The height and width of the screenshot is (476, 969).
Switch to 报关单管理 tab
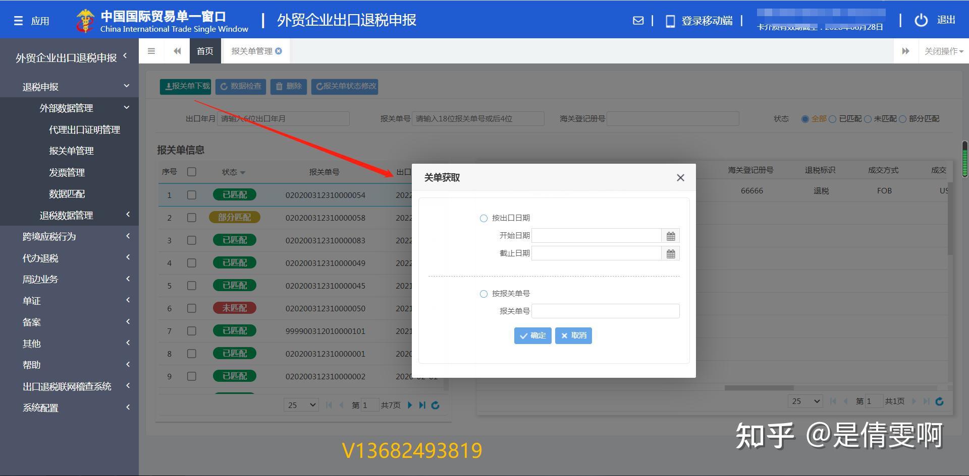pyautogui.click(x=251, y=51)
